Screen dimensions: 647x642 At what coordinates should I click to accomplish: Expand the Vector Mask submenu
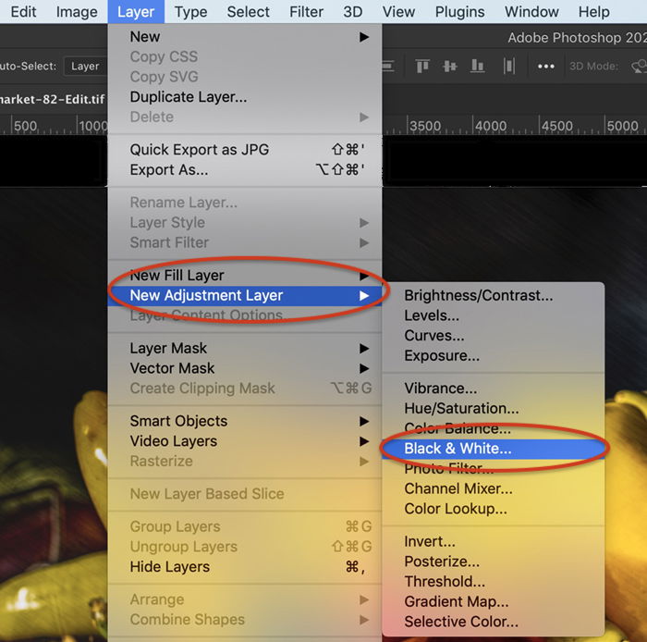coord(245,368)
